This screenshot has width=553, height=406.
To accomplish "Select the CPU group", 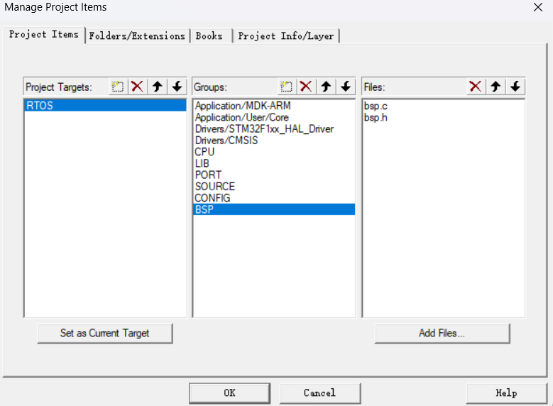I will click(274, 152).
